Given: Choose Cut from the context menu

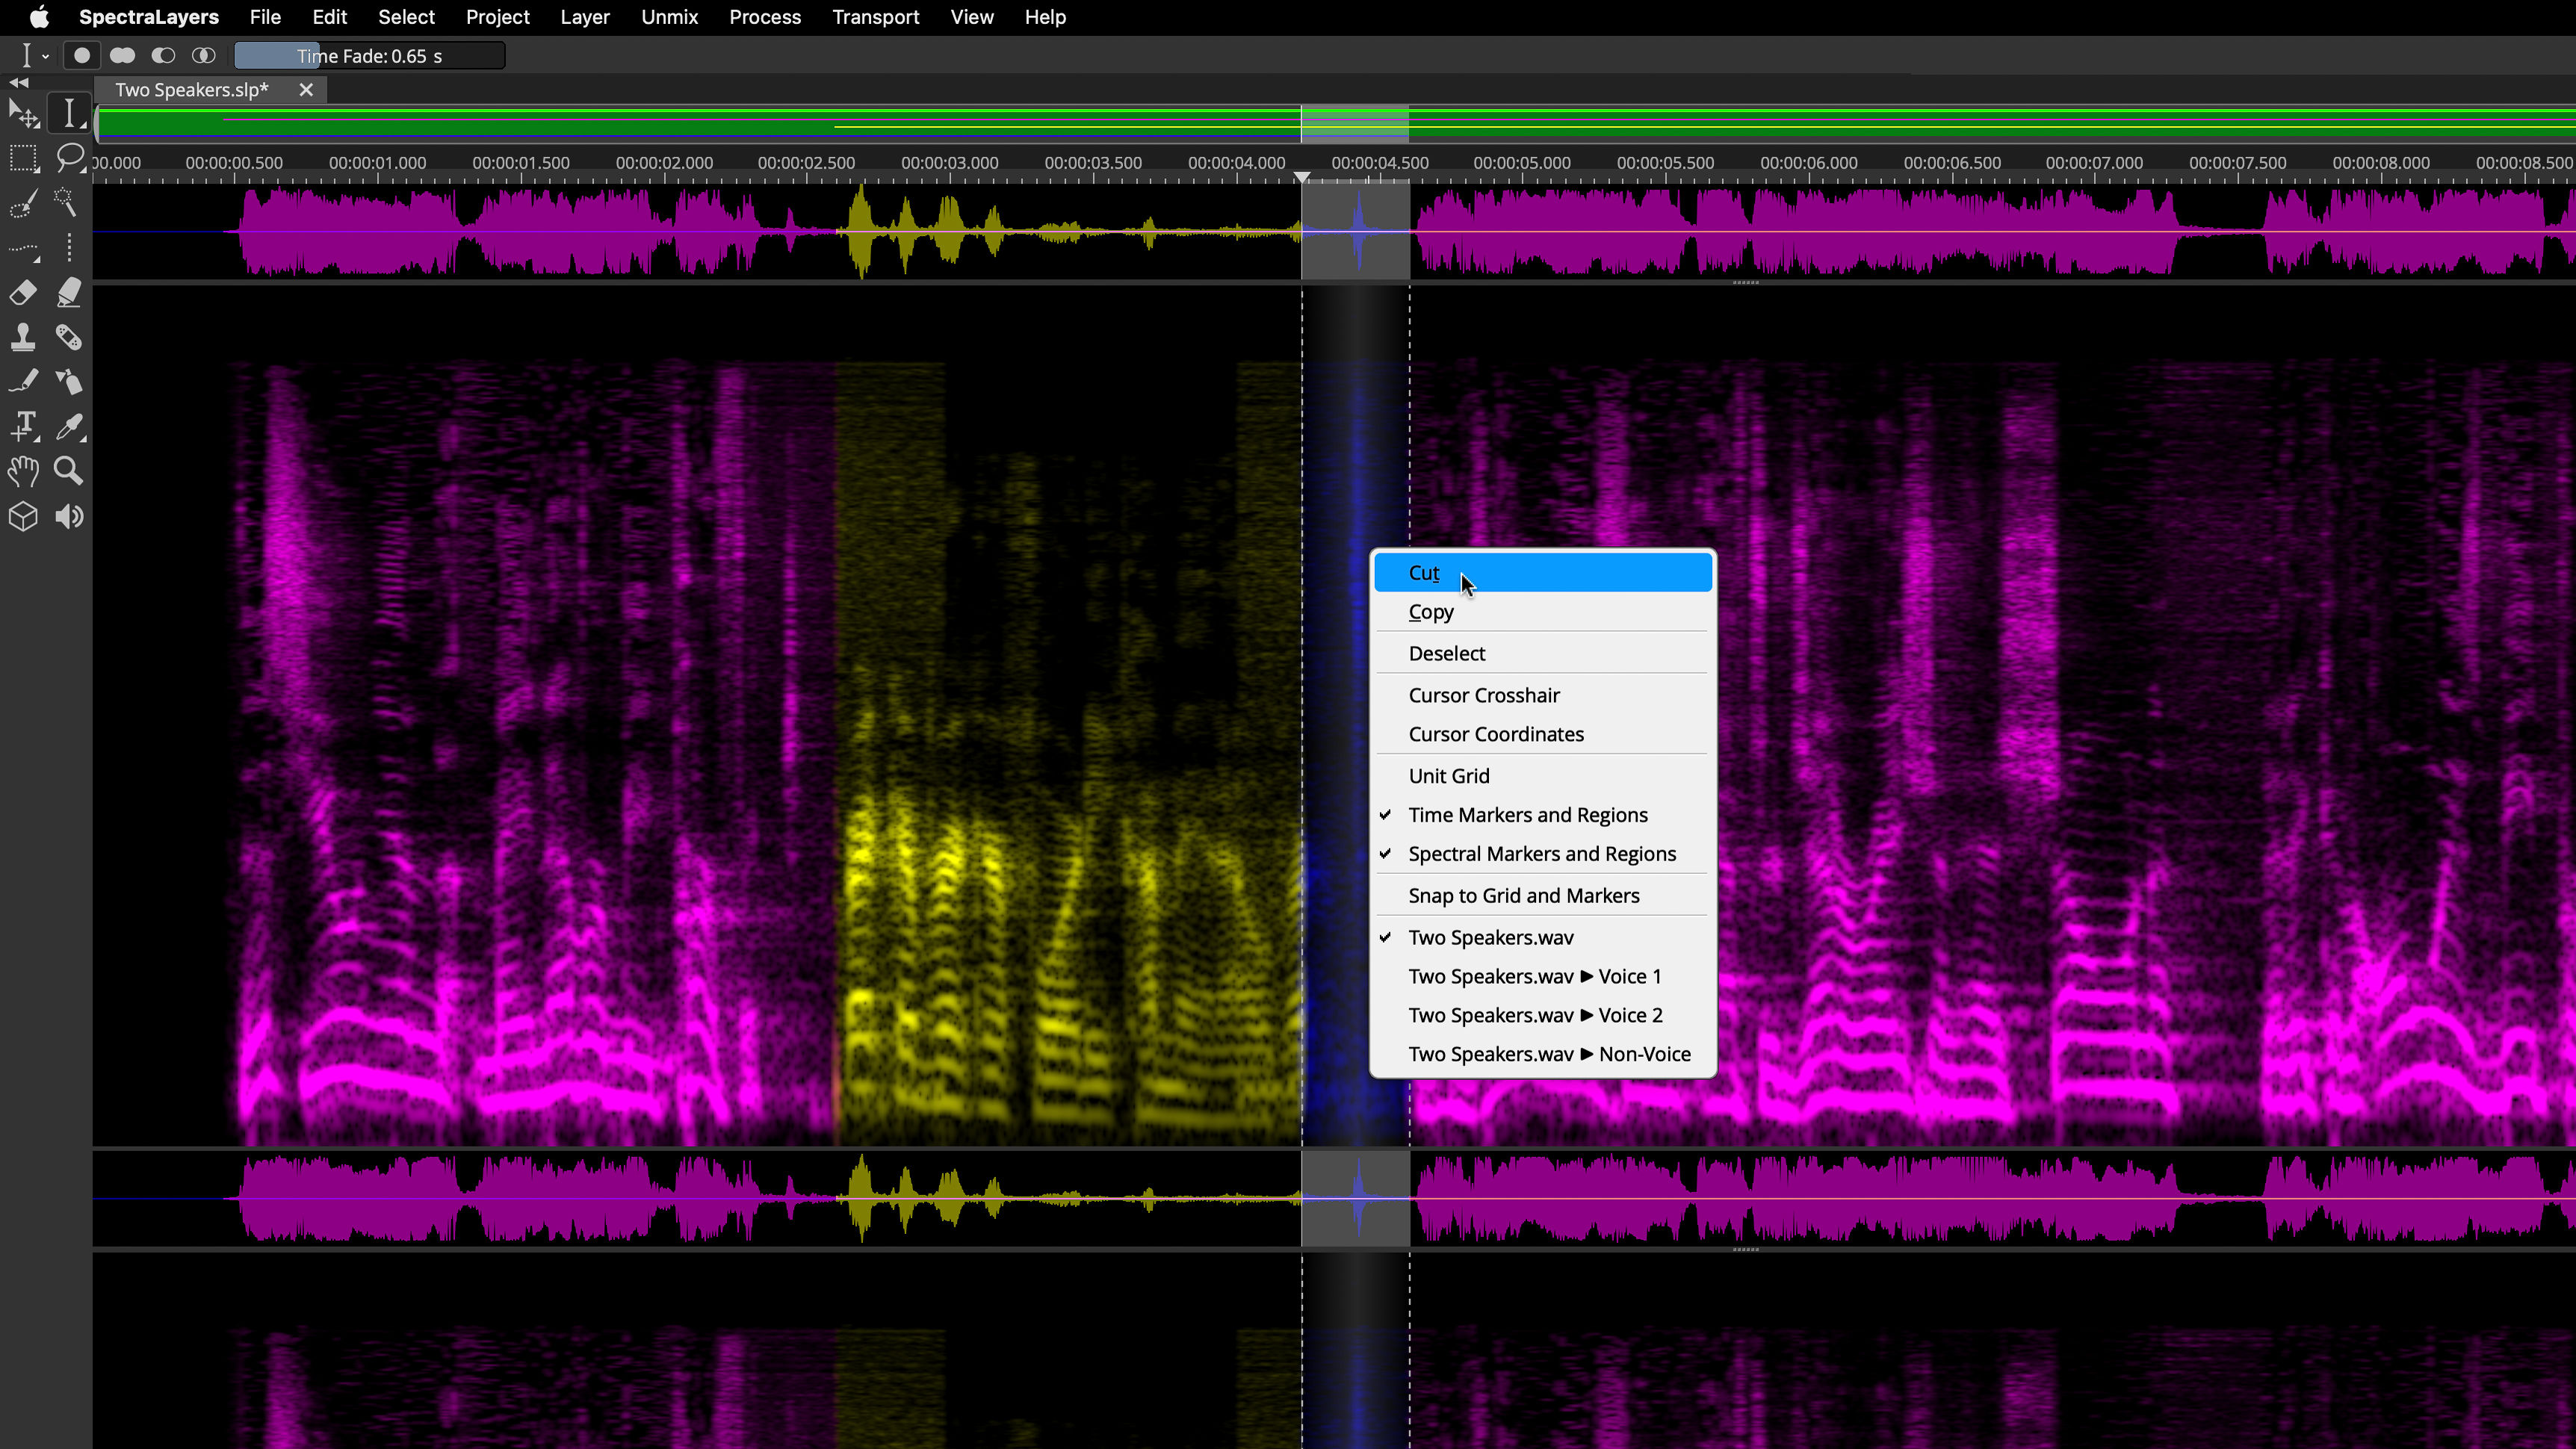Looking at the screenshot, I should pyautogui.click(x=1424, y=572).
